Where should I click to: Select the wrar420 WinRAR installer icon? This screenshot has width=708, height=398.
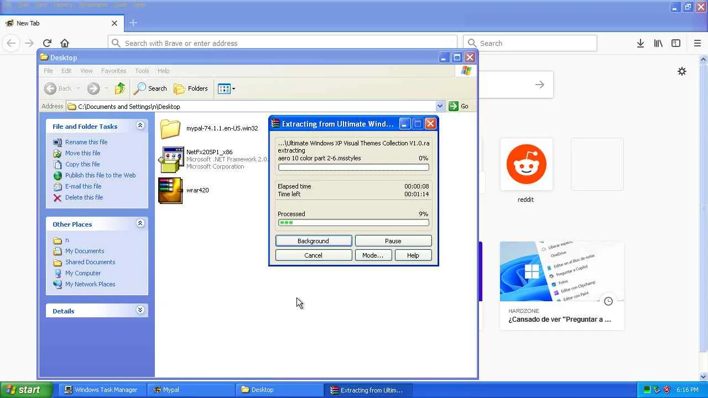170,191
